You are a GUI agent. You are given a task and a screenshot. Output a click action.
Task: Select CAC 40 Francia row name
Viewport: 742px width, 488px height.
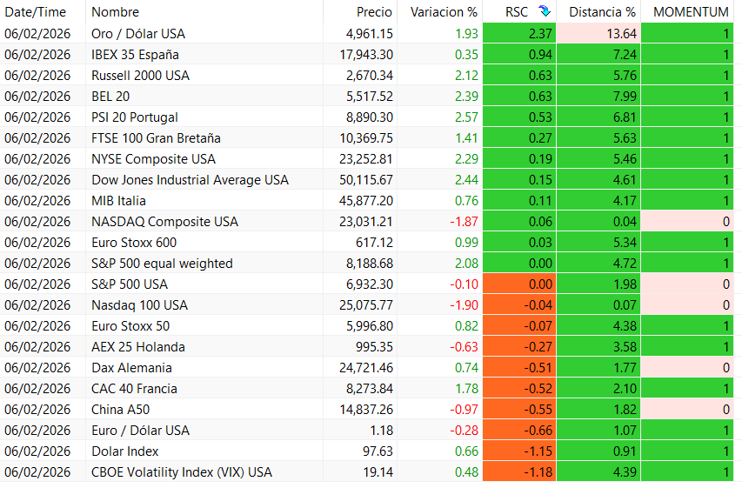(x=134, y=388)
